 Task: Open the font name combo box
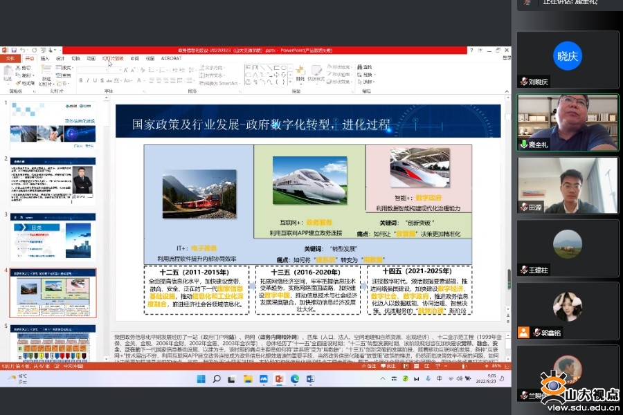coord(93,71)
